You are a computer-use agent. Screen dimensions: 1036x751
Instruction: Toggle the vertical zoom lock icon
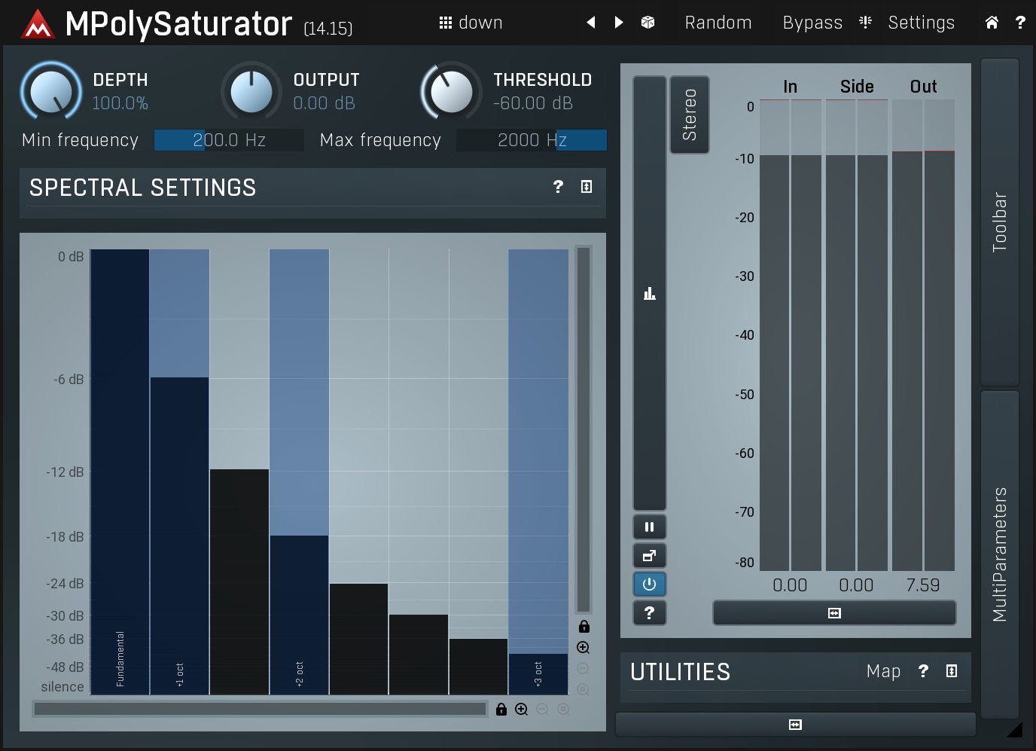tap(584, 627)
